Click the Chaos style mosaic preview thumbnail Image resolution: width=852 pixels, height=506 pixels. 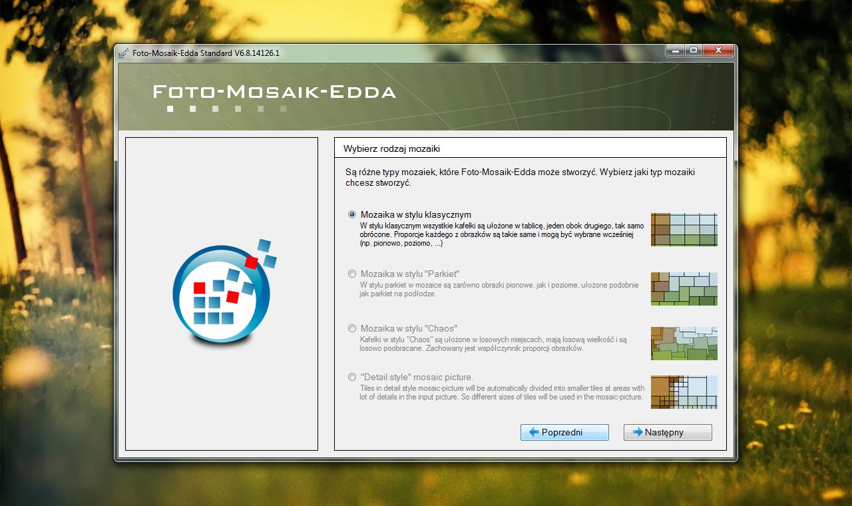[x=684, y=343]
